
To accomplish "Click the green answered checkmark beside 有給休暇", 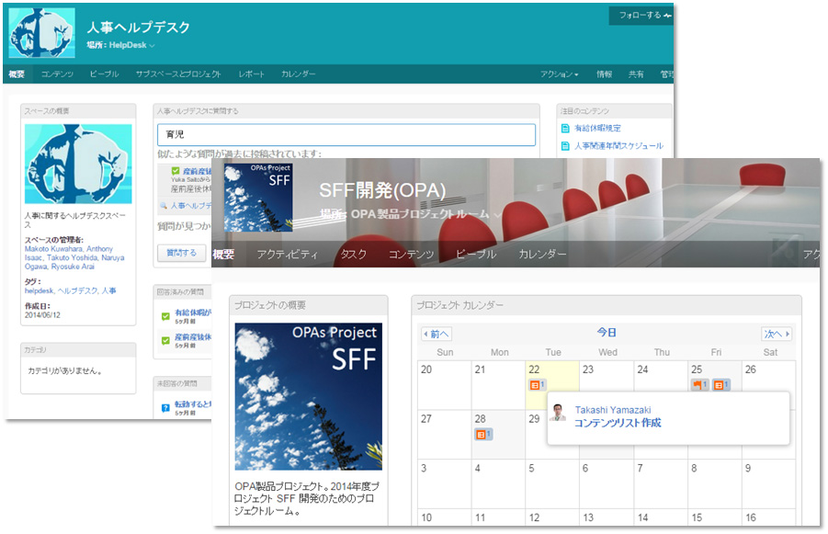I will click(x=165, y=316).
